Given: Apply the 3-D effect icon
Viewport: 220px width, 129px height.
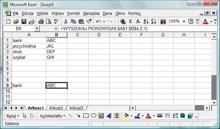Looking at the screenshot, I should coord(190,116).
